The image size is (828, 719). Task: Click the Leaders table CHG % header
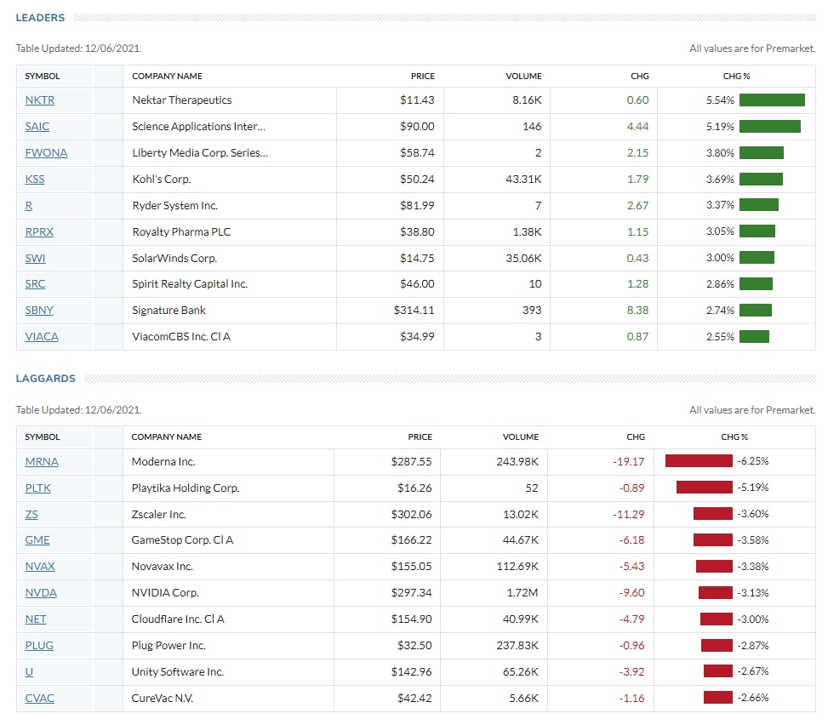(x=736, y=77)
